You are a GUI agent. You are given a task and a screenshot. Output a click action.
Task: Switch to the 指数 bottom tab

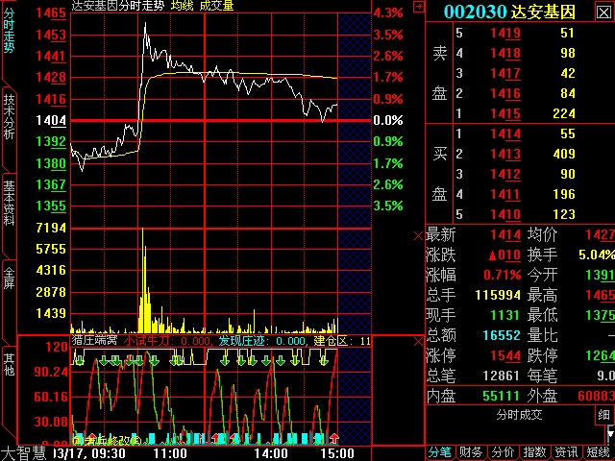(534, 452)
